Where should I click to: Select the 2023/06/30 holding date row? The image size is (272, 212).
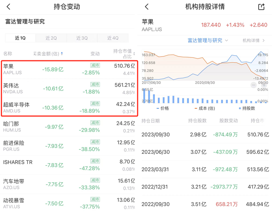tap(205, 152)
